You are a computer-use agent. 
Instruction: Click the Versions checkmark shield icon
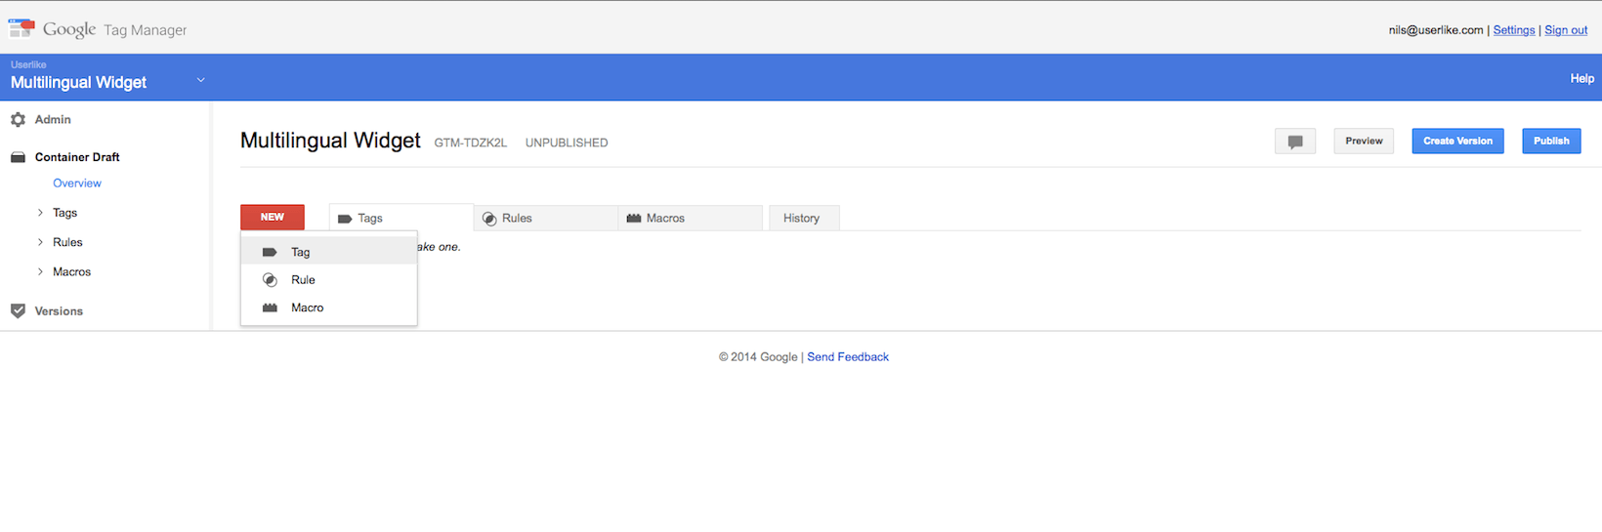[x=18, y=311]
